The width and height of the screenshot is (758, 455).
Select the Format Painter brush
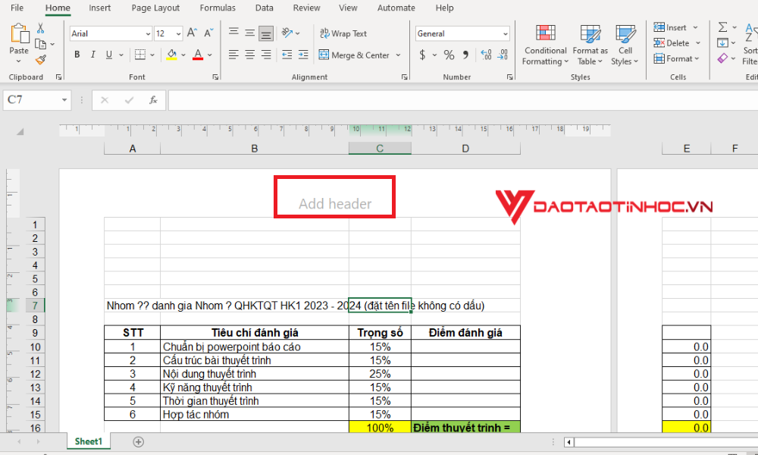point(41,60)
